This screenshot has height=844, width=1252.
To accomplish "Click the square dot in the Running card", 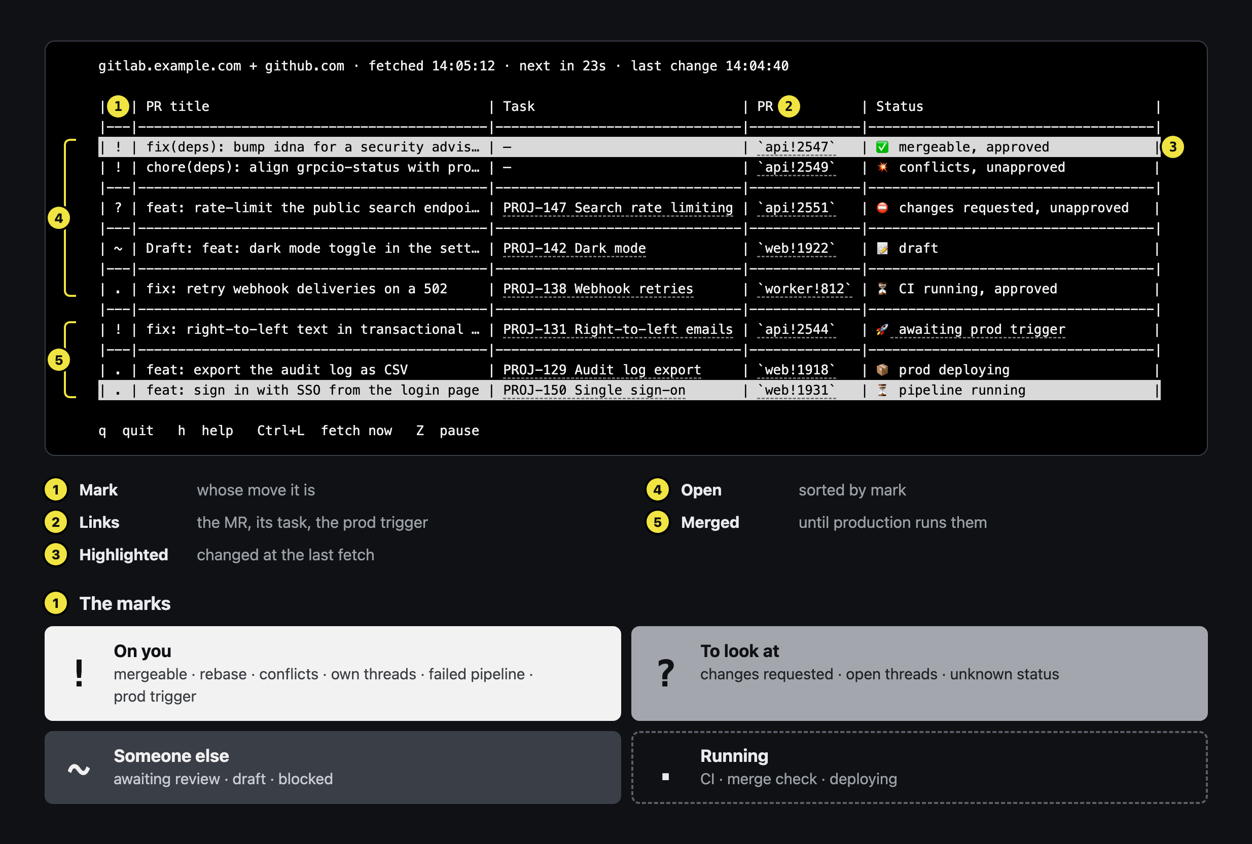I will (x=666, y=777).
